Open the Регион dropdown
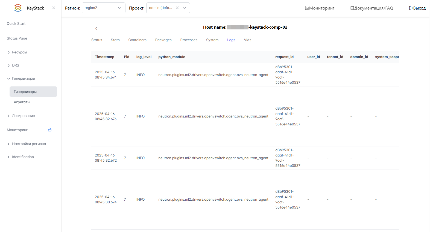430x232 pixels. [103, 8]
